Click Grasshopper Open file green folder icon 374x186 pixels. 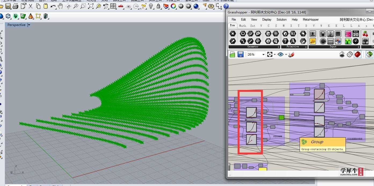pos(233,54)
